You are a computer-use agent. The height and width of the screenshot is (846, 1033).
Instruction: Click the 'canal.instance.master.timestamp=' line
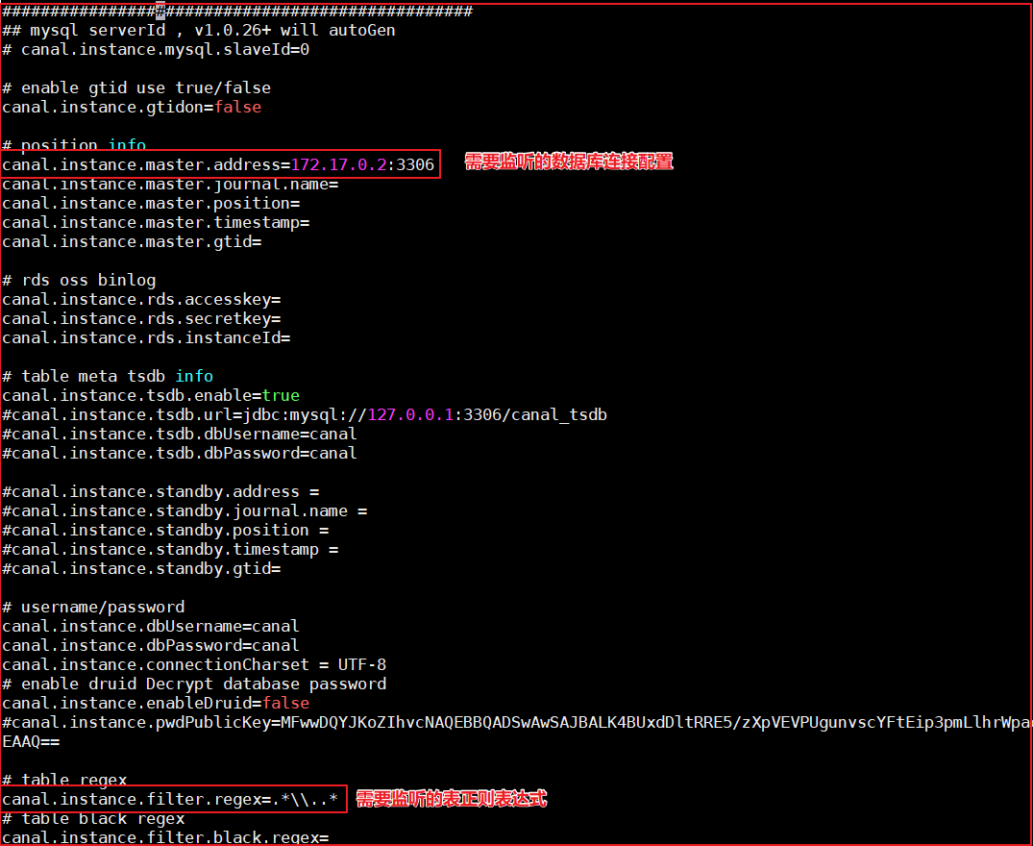156,223
